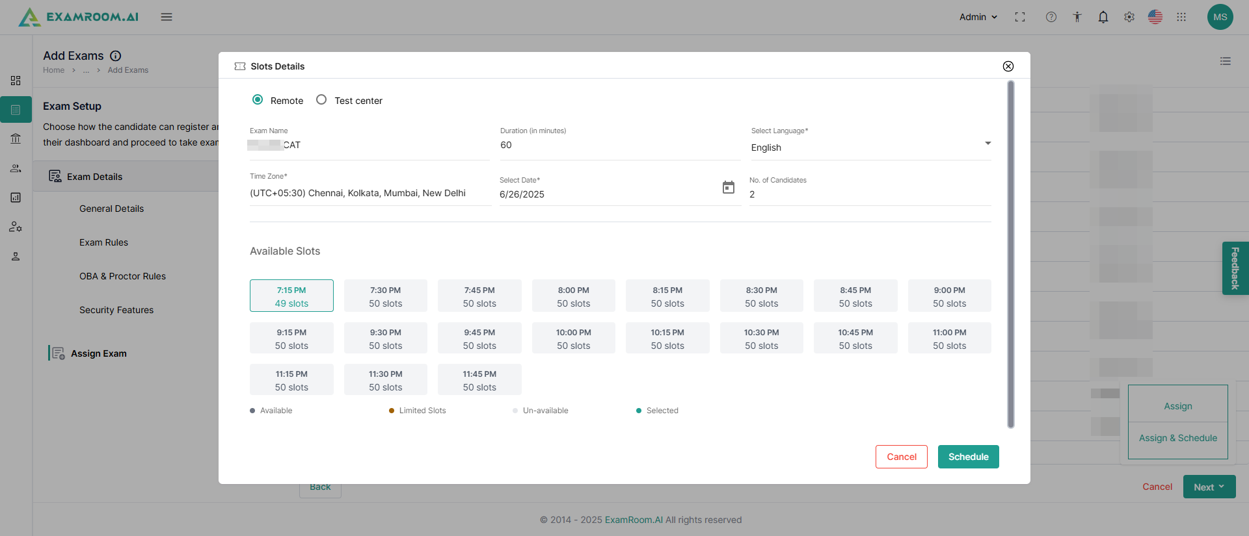Open the header settings gear icon
This screenshot has height=536, width=1249.
coord(1129,18)
